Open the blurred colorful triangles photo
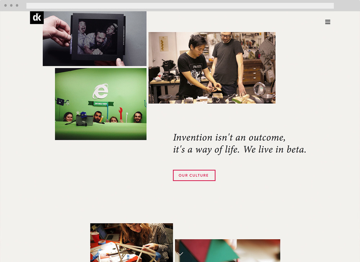The image size is (360, 262). (228, 250)
